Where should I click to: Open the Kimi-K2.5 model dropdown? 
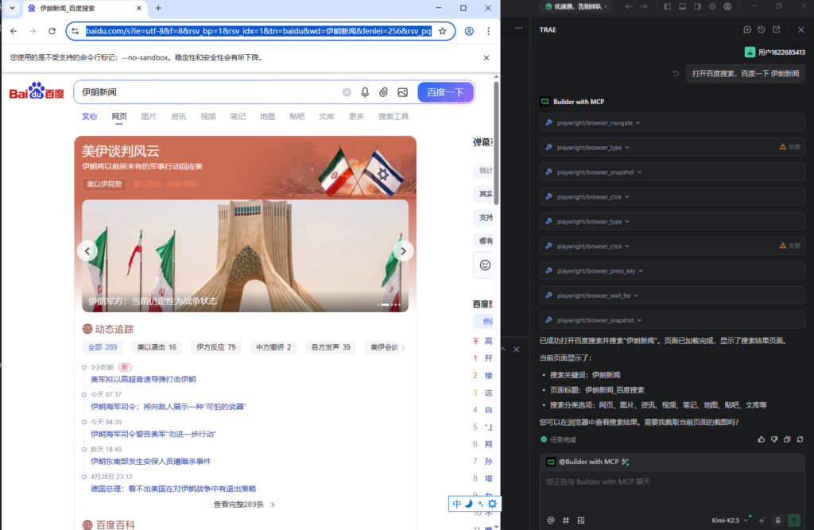(730, 520)
